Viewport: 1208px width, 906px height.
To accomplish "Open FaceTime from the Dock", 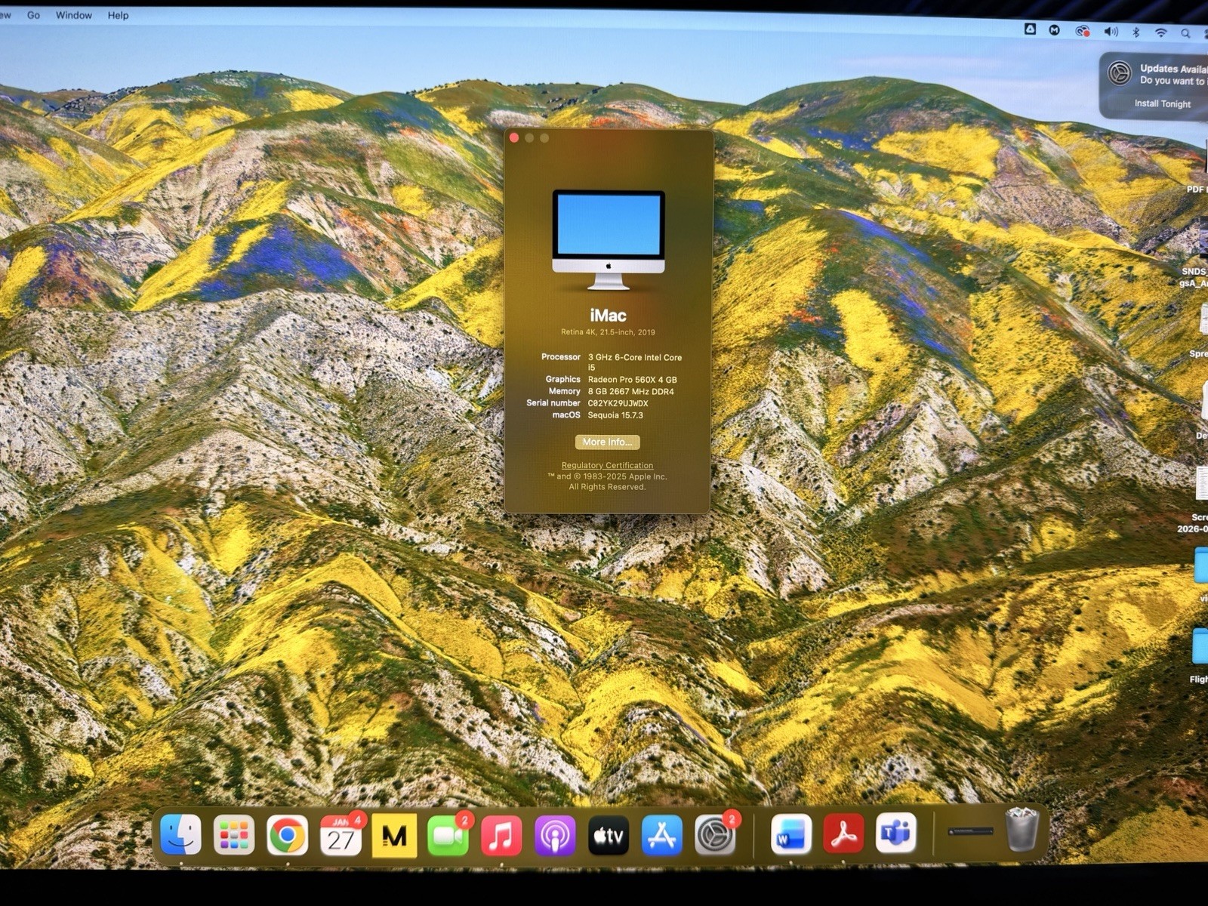I will point(448,836).
